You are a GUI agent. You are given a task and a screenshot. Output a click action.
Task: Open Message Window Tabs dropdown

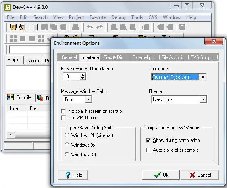tap(88, 99)
